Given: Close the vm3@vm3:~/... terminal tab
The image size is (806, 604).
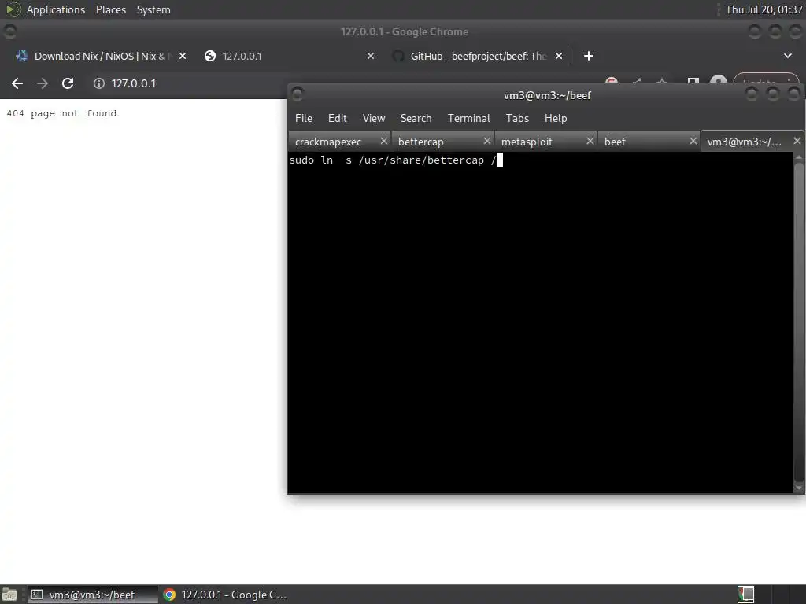Looking at the screenshot, I should coord(797,141).
